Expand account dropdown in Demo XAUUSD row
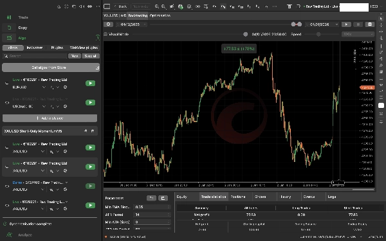 [66, 183]
